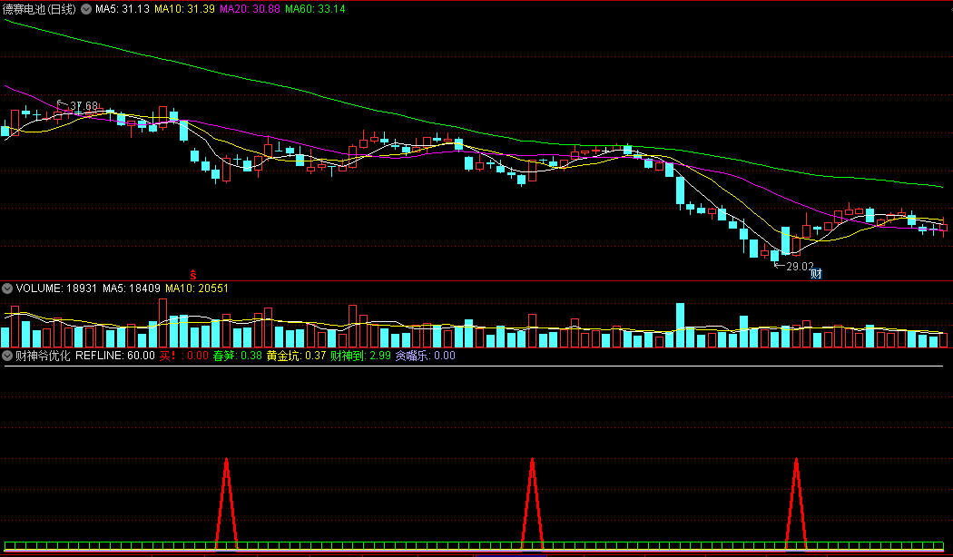Select the MA10: 31.39 label

click(x=185, y=9)
